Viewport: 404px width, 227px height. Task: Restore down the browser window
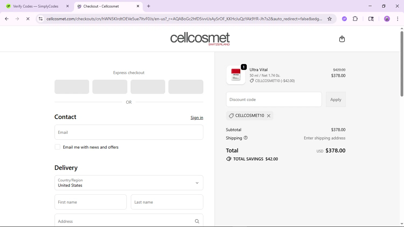tap(384, 6)
